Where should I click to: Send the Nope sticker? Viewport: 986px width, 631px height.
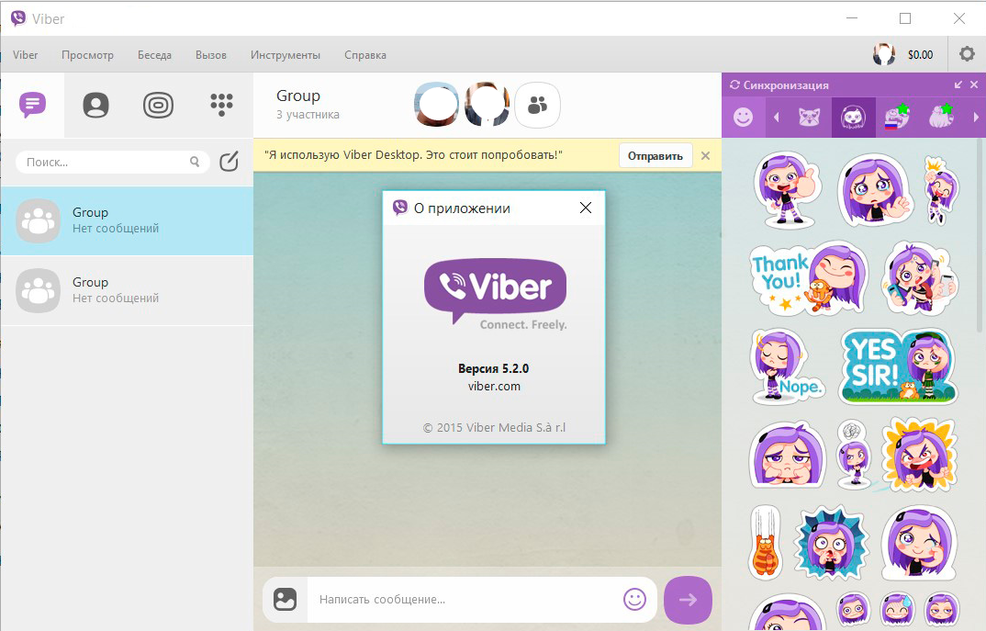(x=787, y=366)
